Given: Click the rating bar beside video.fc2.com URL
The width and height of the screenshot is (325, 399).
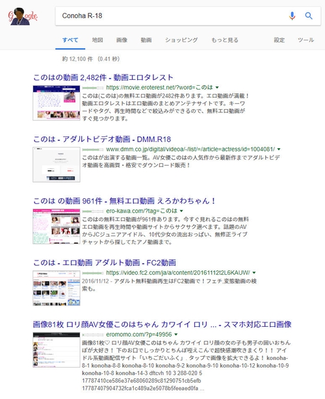Looking at the screenshot, I should pyautogui.click(x=93, y=273).
